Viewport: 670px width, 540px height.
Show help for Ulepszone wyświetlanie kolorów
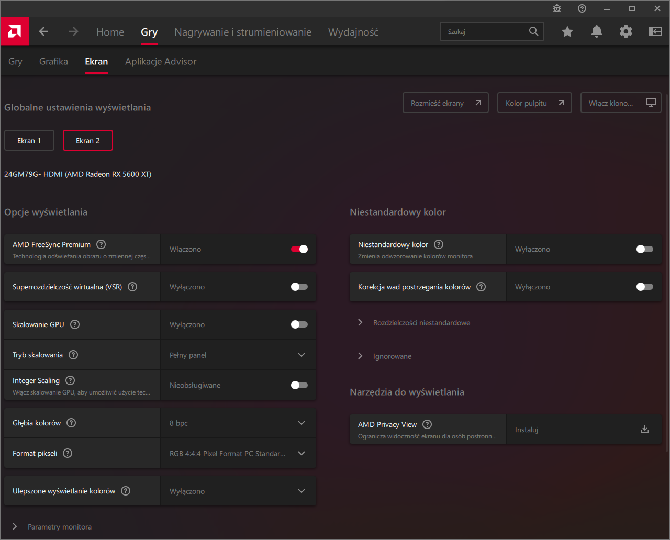click(x=126, y=491)
